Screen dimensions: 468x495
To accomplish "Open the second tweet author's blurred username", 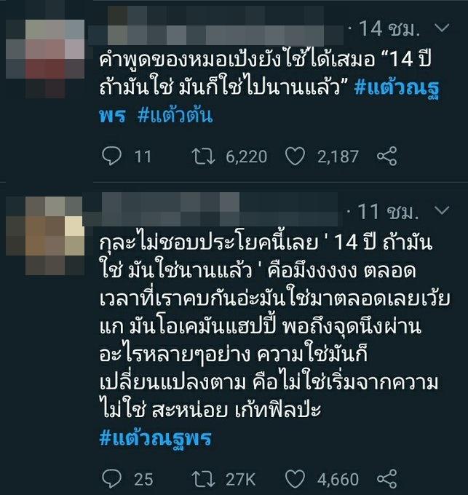I will pyautogui.click(x=210, y=210).
